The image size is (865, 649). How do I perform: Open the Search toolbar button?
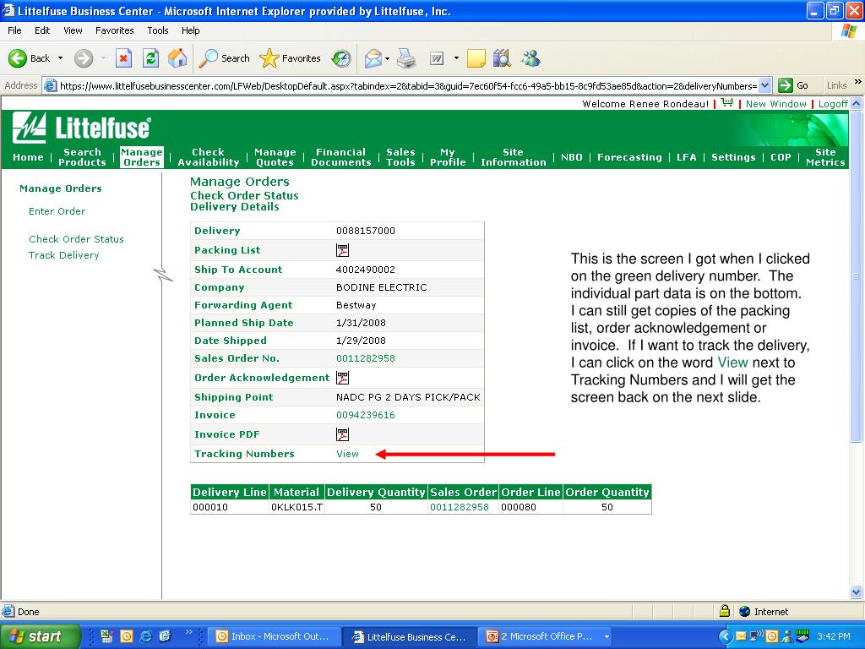pos(224,58)
